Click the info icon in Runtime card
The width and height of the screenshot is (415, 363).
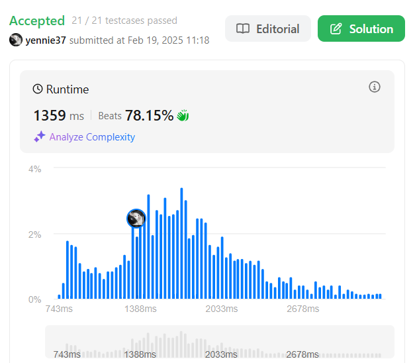pos(375,87)
